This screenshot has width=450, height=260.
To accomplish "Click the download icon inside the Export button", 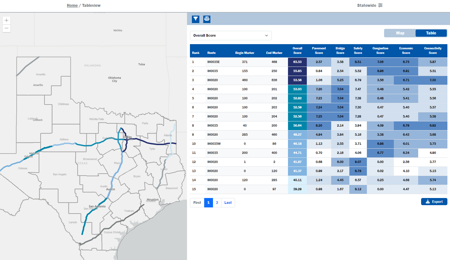I will click(428, 201).
